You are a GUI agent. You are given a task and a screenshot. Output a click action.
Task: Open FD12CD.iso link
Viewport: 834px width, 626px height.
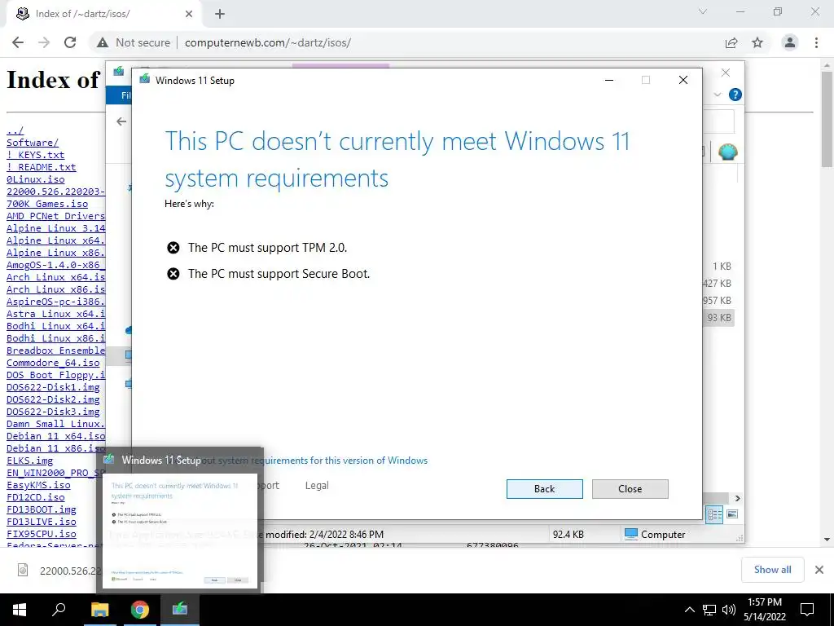point(36,497)
